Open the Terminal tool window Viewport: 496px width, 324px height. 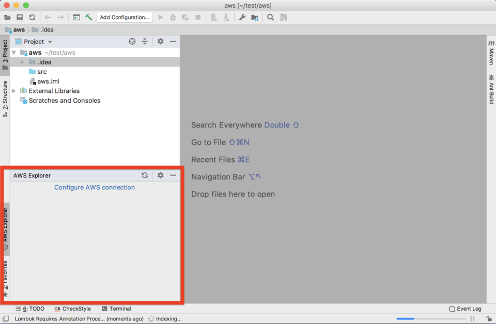pos(116,309)
